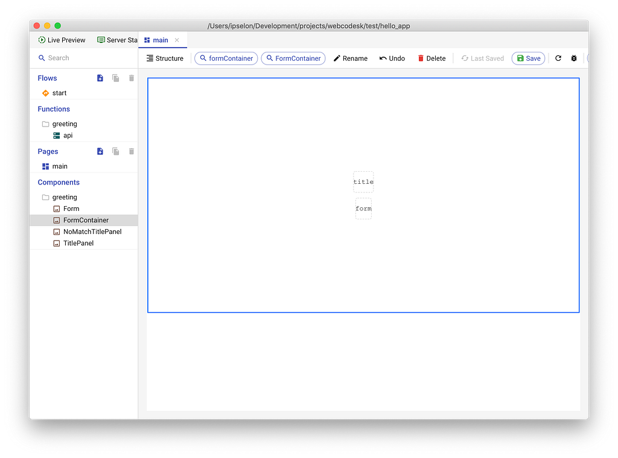Click the capitalized FormContainer search chip
This screenshot has height=458, width=618.
(x=293, y=58)
